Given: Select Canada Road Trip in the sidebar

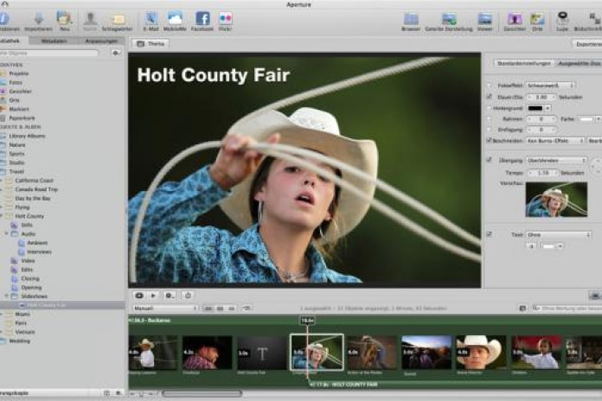Looking at the screenshot, I should pyautogui.click(x=36, y=189).
